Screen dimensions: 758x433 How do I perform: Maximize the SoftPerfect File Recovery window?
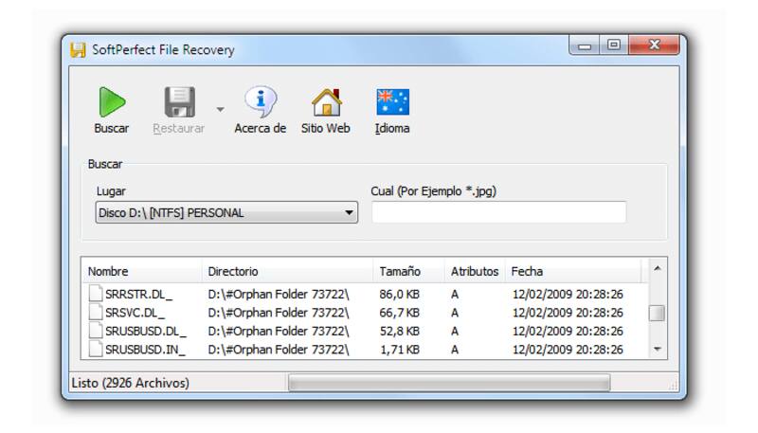tap(614, 45)
